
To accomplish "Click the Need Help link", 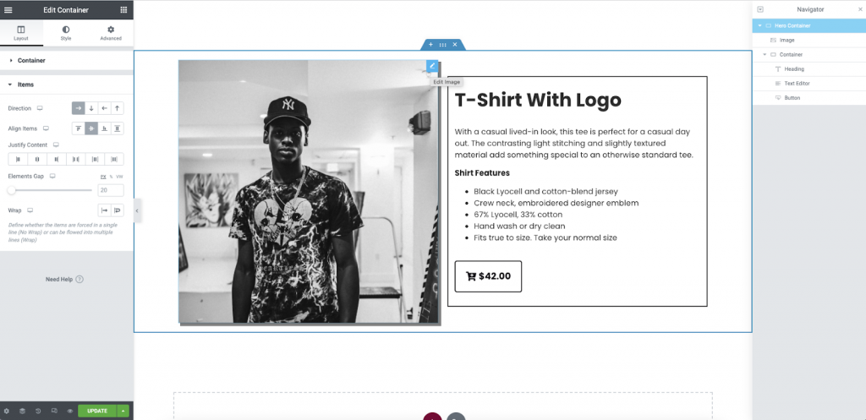I will [x=59, y=279].
